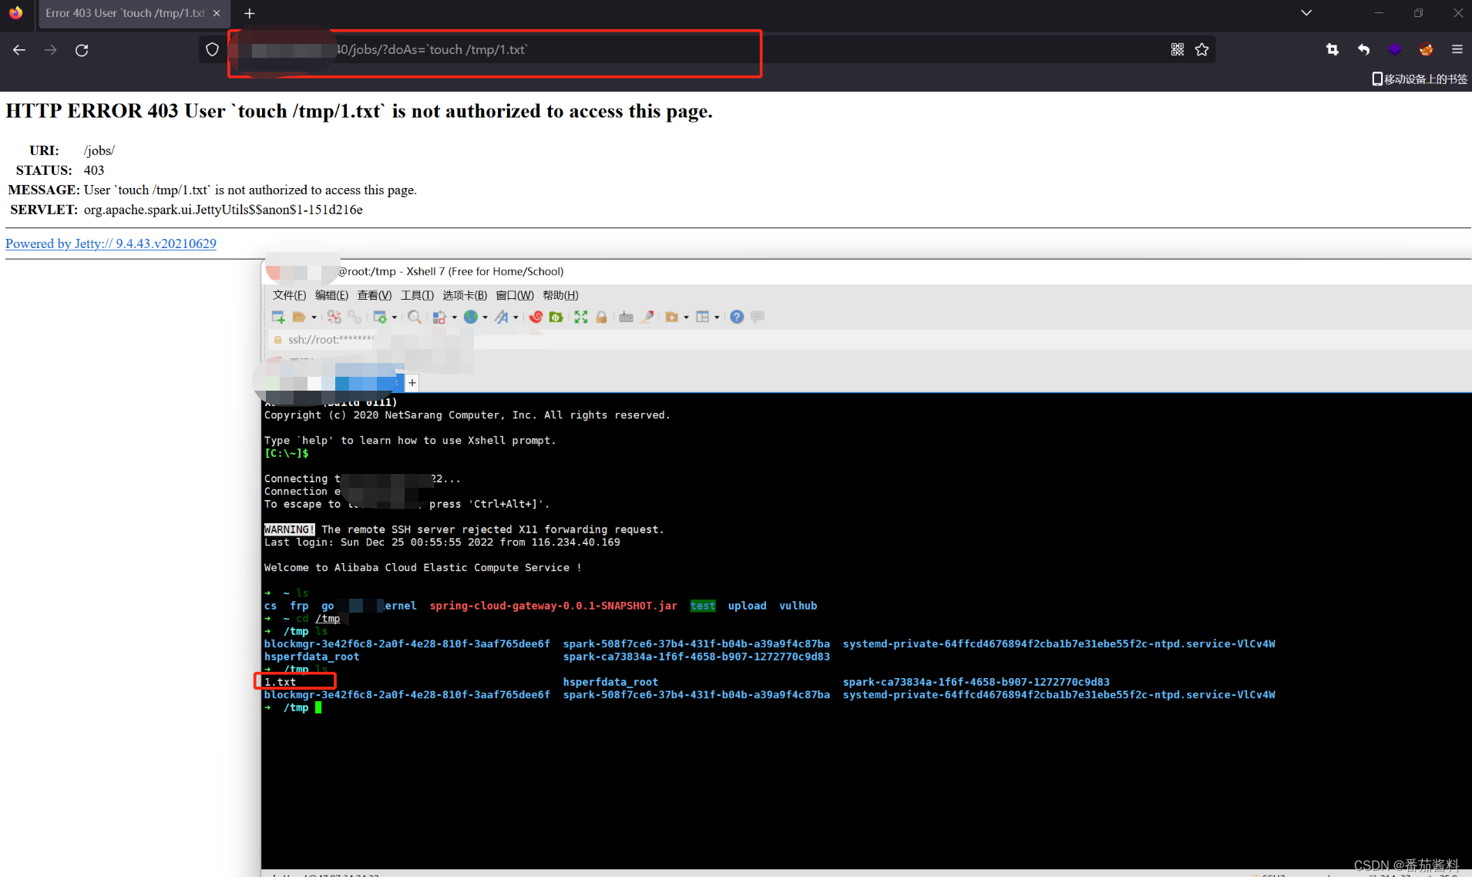The image size is (1472, 880).
Task: Open the Xshell 工具(T) menu
Action: 417,295
